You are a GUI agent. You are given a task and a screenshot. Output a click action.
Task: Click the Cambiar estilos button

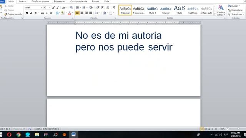point(221,10)
